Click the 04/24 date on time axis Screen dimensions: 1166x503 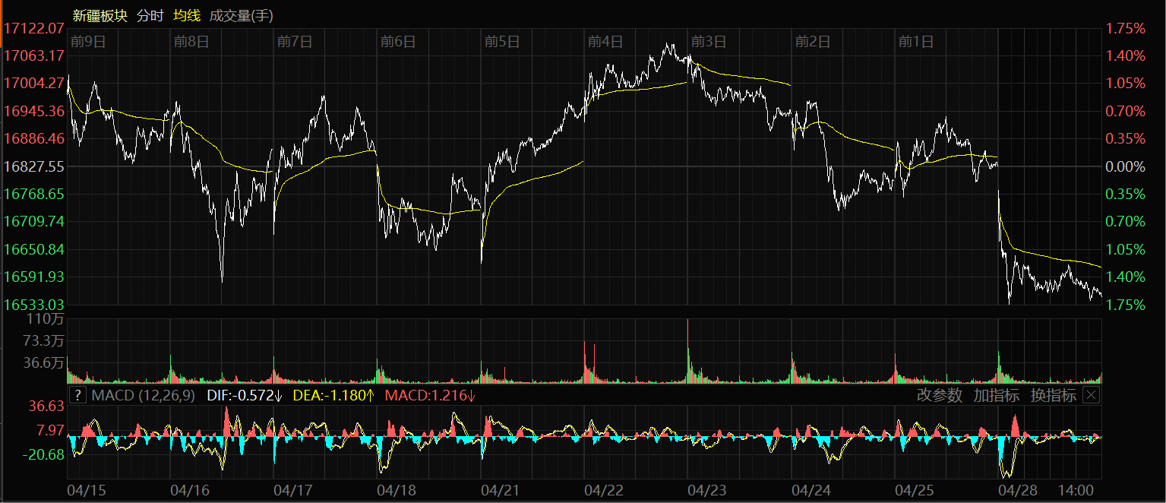point(812,491)
